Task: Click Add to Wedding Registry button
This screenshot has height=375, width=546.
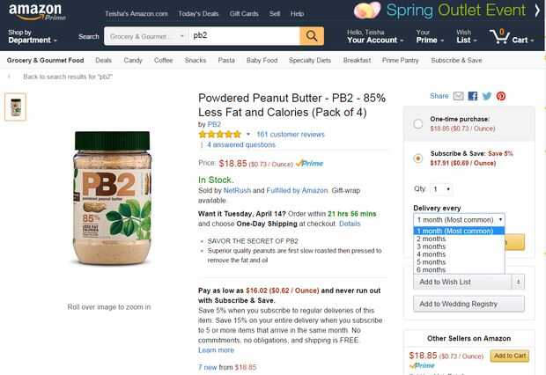Action: click(x=469, y=304)
